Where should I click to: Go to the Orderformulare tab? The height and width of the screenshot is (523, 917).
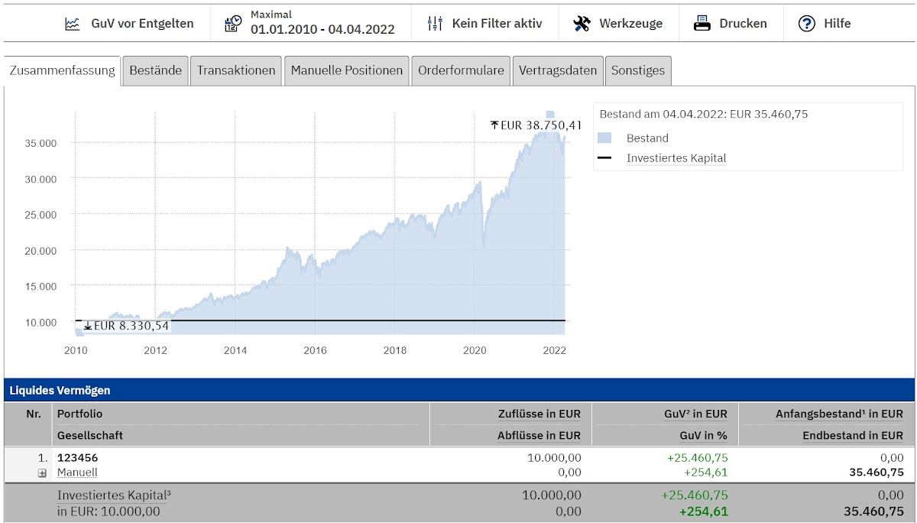(461, 70)
